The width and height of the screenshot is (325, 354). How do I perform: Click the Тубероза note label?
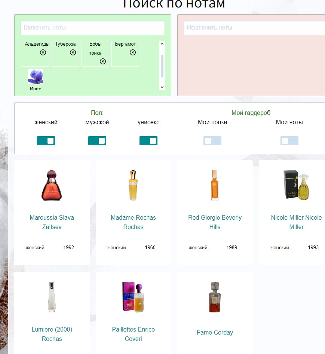pos(65,44)
